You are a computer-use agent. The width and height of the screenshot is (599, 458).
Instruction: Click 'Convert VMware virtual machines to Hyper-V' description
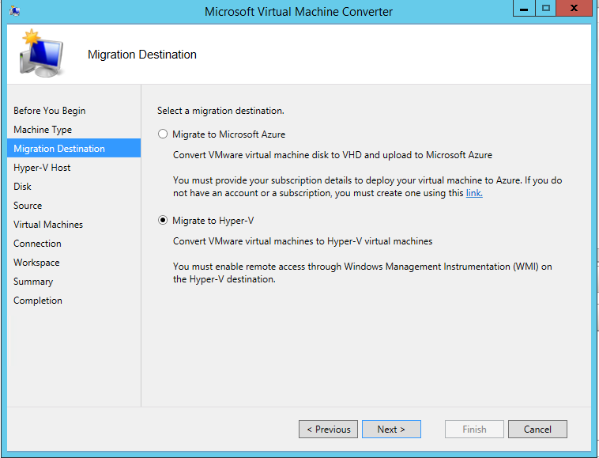click(303, 241)
